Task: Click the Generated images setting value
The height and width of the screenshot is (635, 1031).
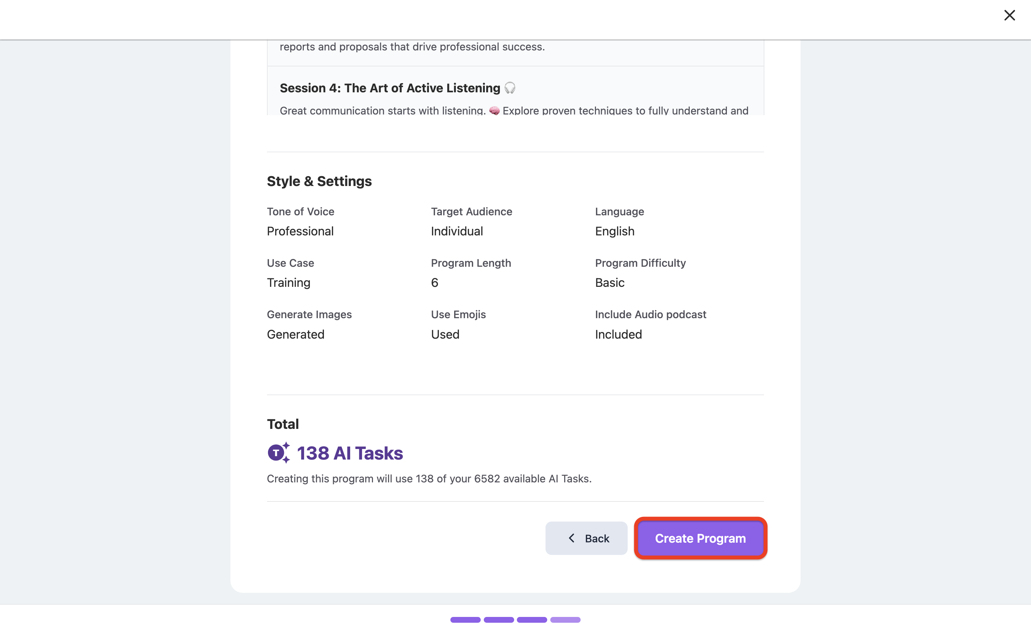Action: (x=296, y=334)
